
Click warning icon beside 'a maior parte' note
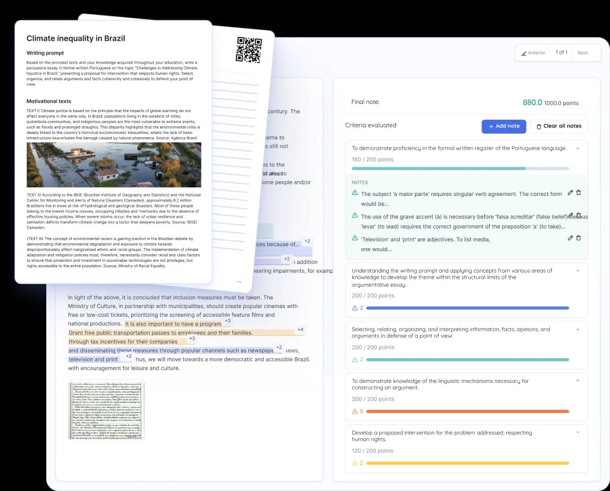pos(355,193)
